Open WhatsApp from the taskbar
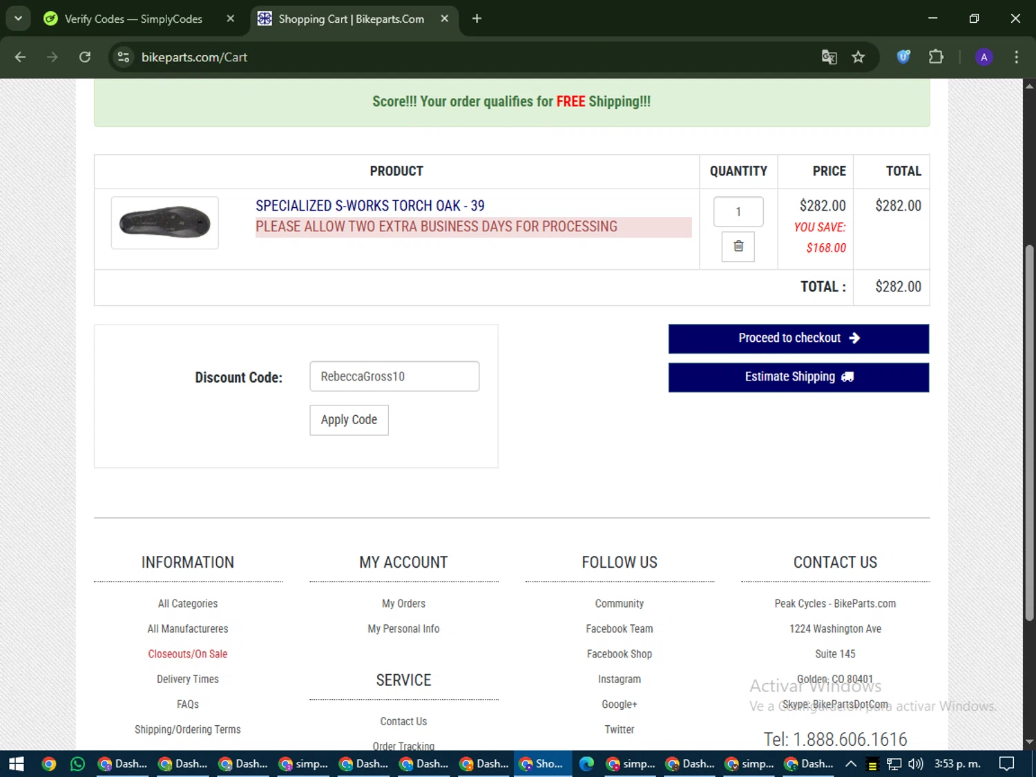The image size is (1036, 777). pyautogui.click(x=78, y=764)
